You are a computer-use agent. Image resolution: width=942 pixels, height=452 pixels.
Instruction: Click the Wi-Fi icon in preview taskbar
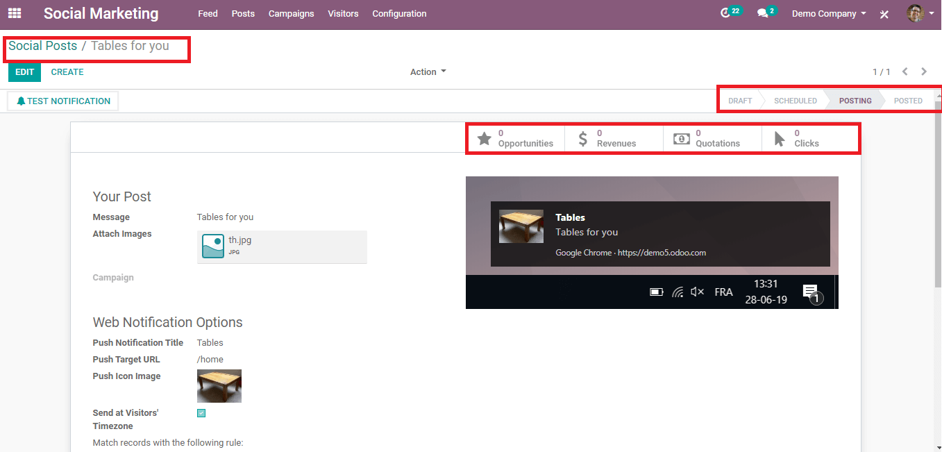[x=678, y=292]
